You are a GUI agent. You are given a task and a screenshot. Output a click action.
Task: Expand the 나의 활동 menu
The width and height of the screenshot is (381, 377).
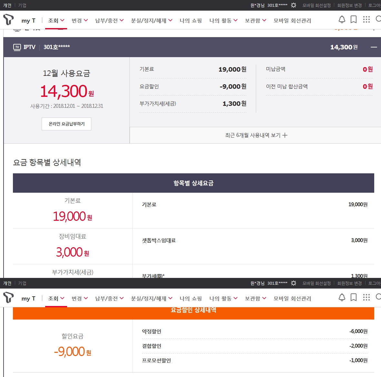[223, 21]
